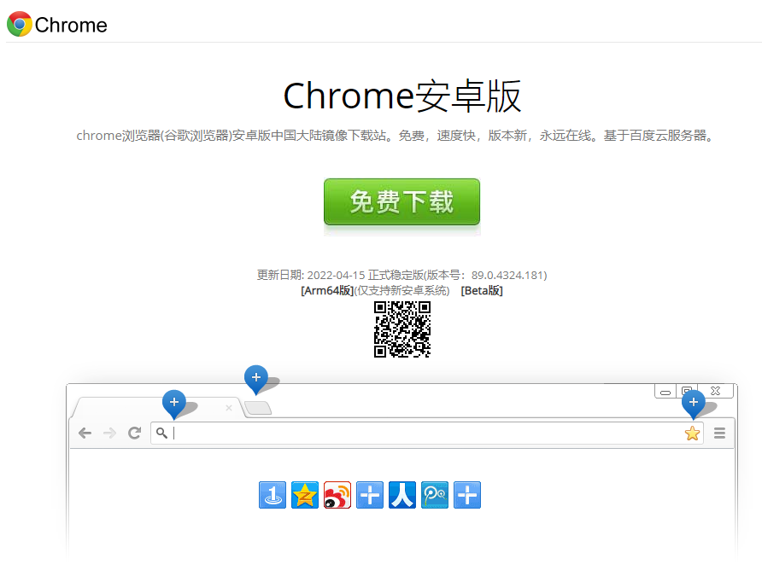Click the green 免费下载 download button
This screenshot has width=762, height=582.
click(x=402, y=202)
